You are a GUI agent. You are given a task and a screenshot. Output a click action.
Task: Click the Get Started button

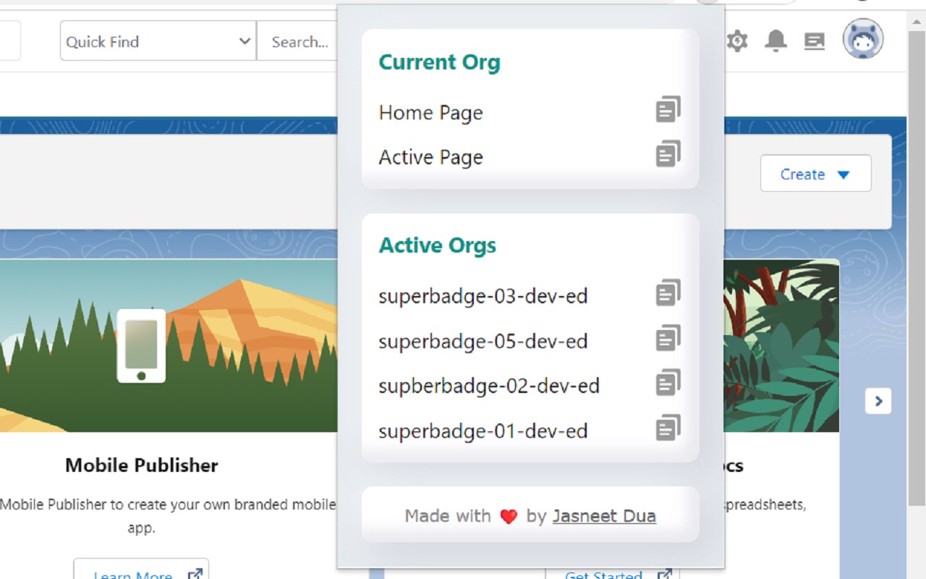612,573
